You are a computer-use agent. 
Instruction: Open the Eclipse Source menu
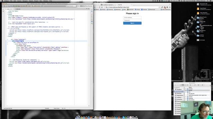pos(19,1)
